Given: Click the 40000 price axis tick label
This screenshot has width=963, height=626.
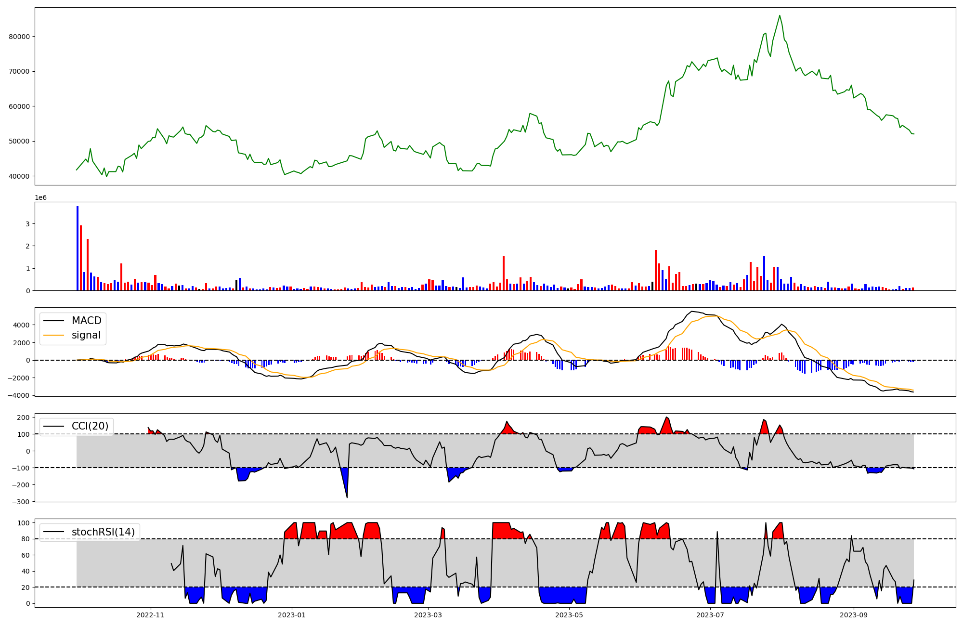Looking at the screenshot, I should pyautogui.click(x=19, y=176).
